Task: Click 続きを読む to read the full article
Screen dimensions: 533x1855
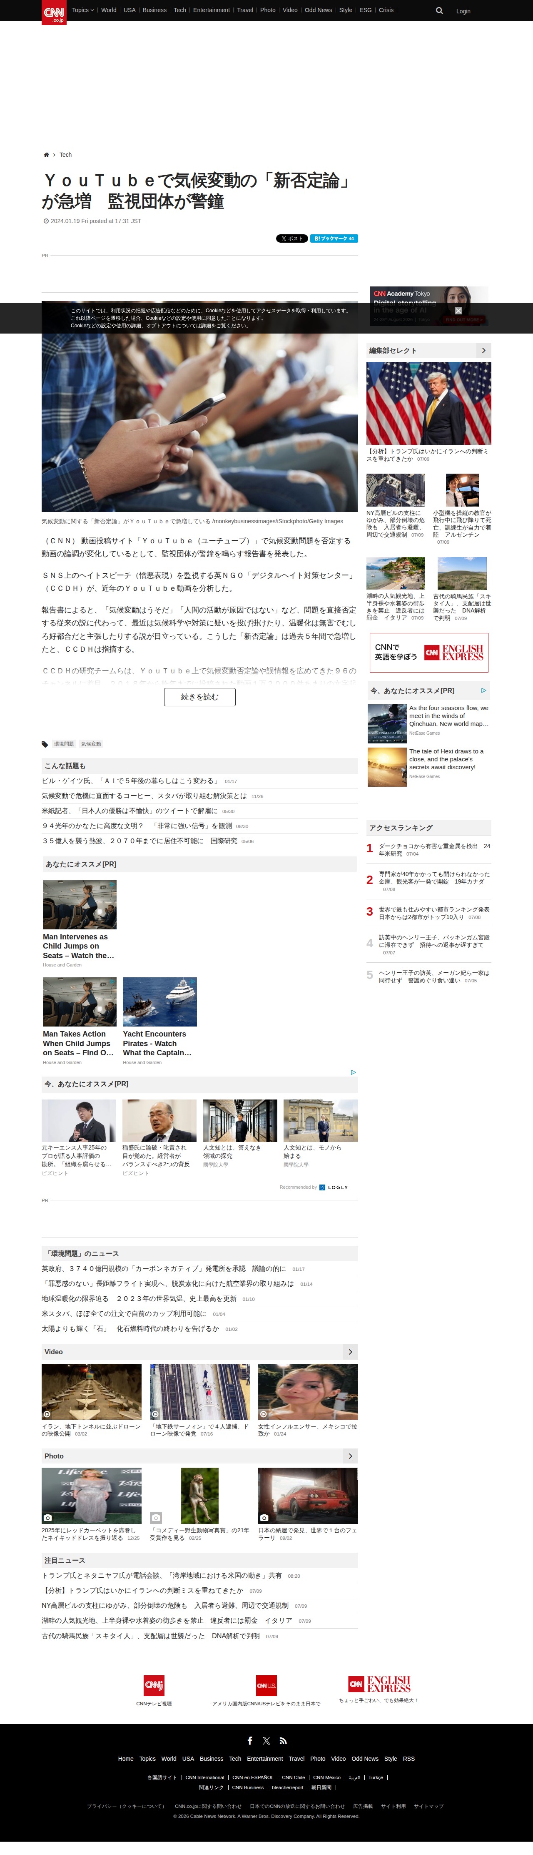Action: point(200,696)
